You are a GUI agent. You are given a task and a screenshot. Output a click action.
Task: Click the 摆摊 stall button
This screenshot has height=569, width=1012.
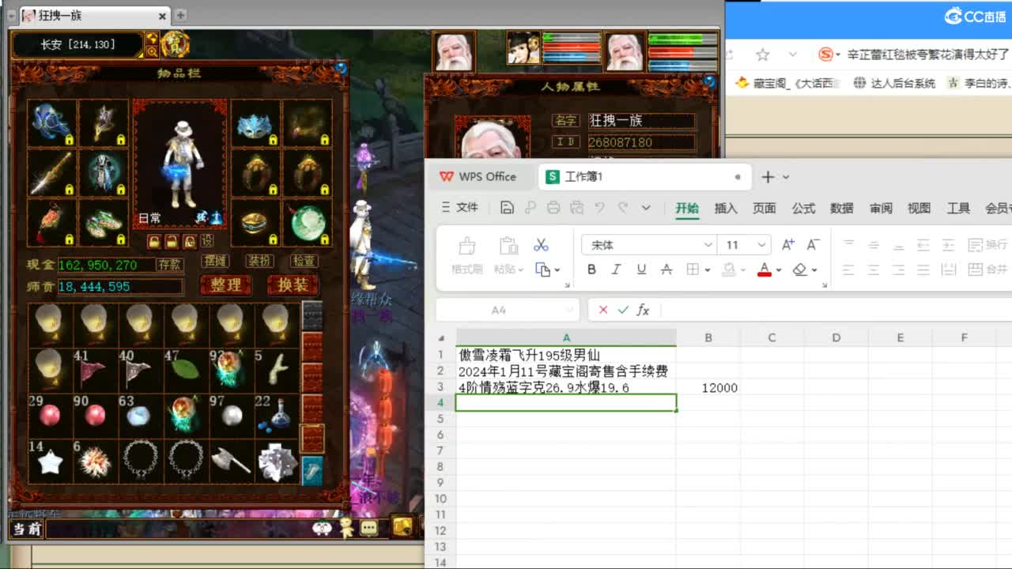click(x=214, y=261)
